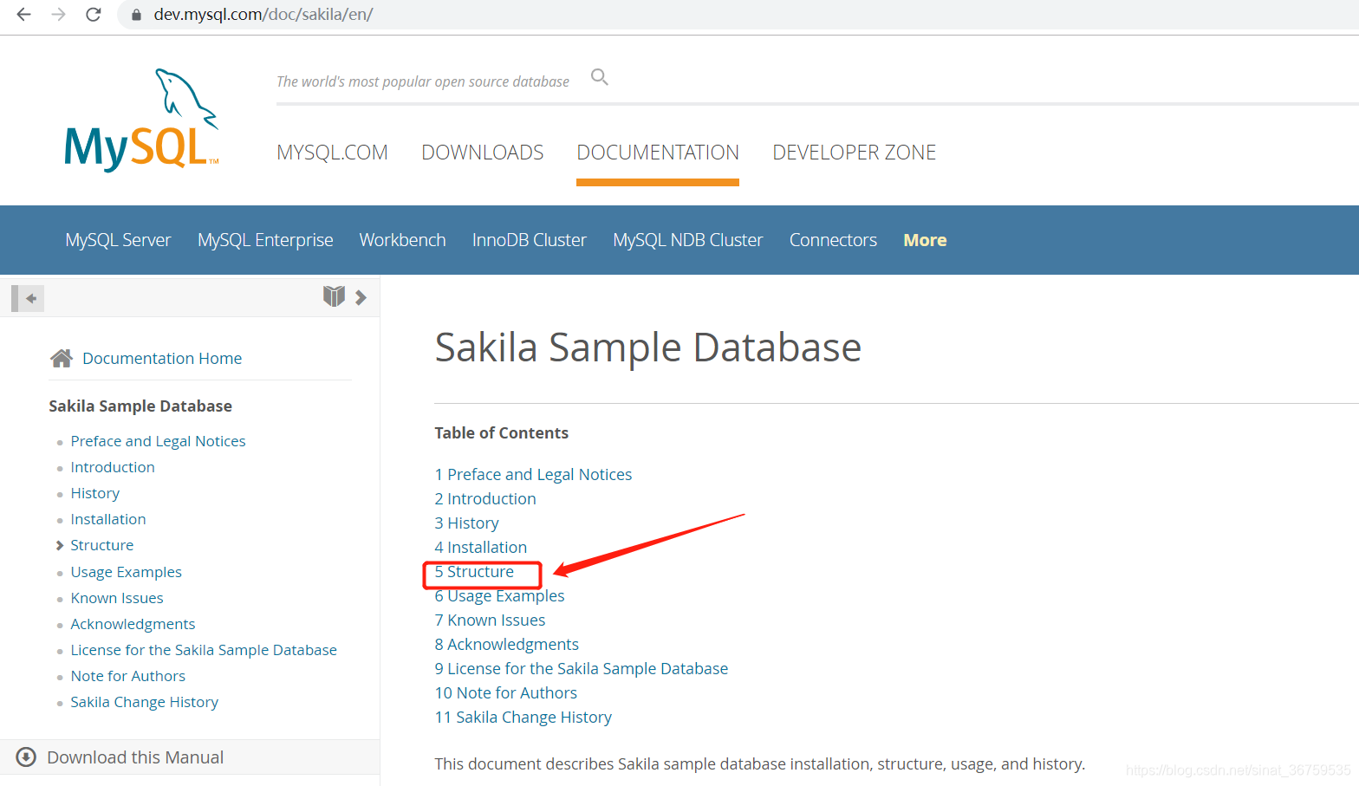Open contents link 9 License for the Sakila Sample Database
Image resolution: width=1359 pixels, height=786 pixels.
click(x=582, y=668)
